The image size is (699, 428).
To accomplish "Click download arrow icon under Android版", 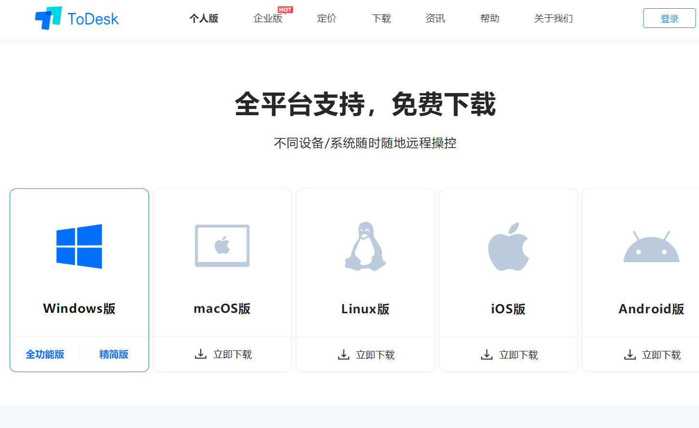I will pyautogui.click(x=630, y=355).
